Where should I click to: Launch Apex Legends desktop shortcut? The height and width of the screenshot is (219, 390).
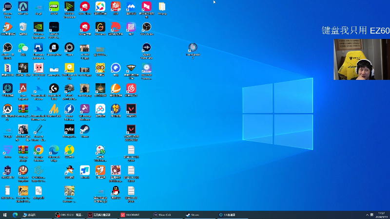pyautogui.click(x=23, y=92)
